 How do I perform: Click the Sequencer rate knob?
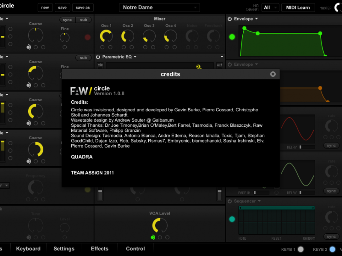coord(332,217)
